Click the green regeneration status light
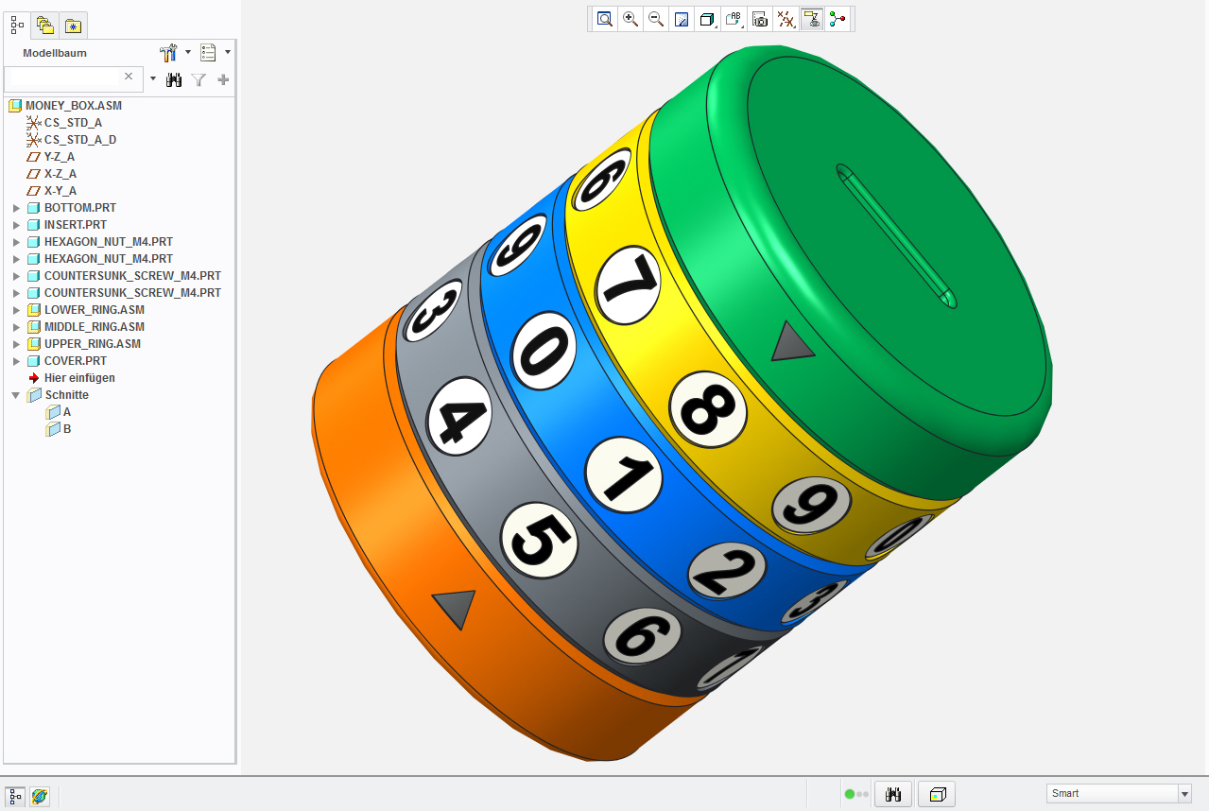 pyautogui.click(x=850, y=794)
